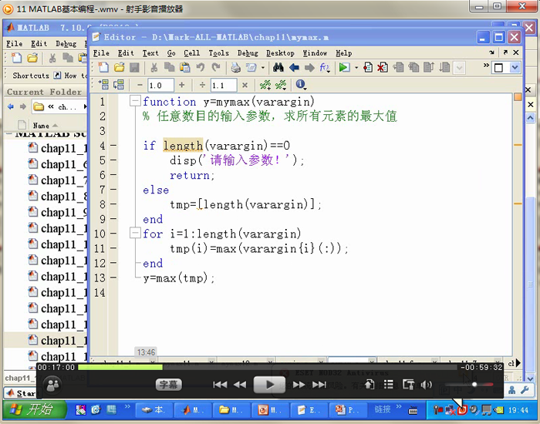Viewport: 540px width, 424px height.
Task: Click the Paste clipboard icon in Editor
Action: pos(185,67)
